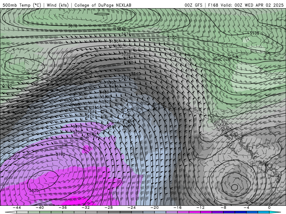The width and height of the screenshot is (286, 214).
Task: Click the 0 color scale tick label
Action: click(270, 208)
